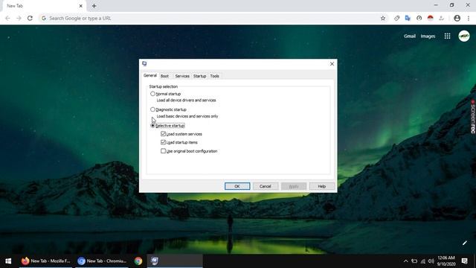
Task: Open the tag-shaped extension icon
Action: (396, 18)
